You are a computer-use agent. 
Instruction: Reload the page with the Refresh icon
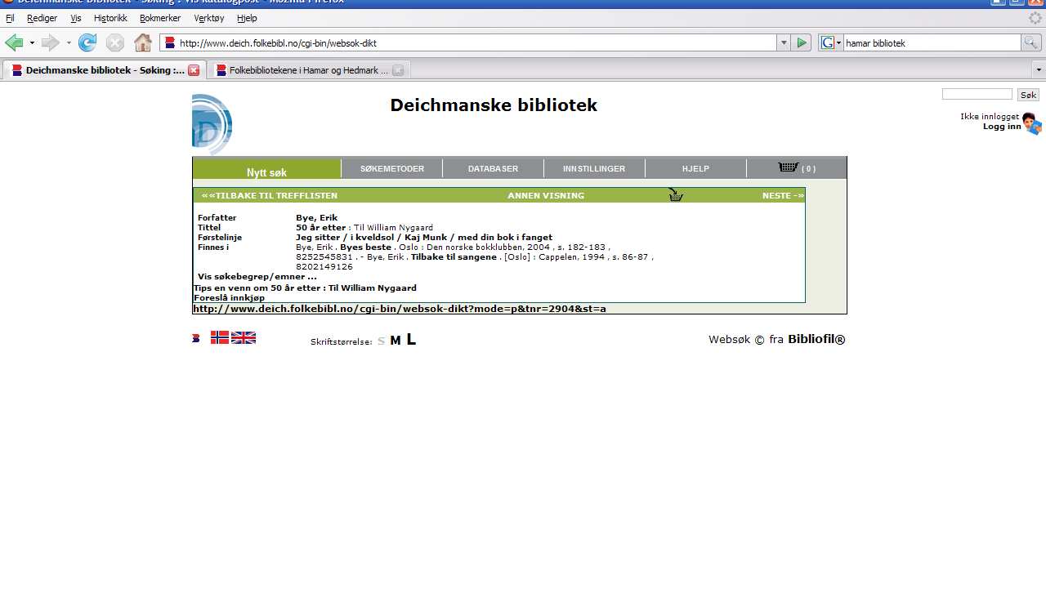coord(87,42)
